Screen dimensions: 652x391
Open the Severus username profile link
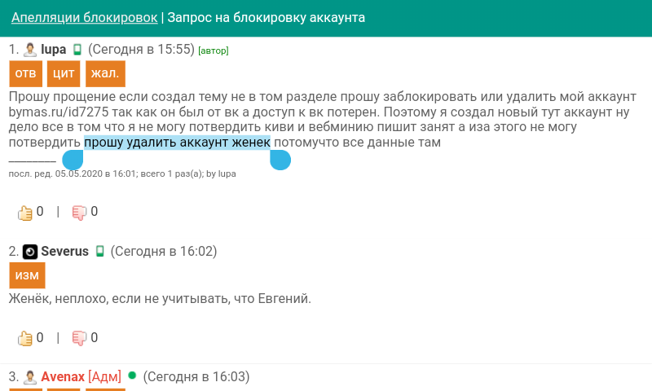(x=64, y=252)
